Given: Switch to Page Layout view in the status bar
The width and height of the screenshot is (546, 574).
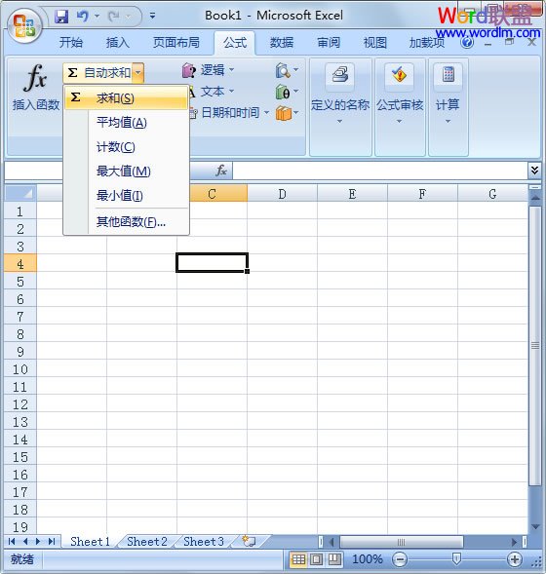Looking at the screenshot, I should point(317,559).
